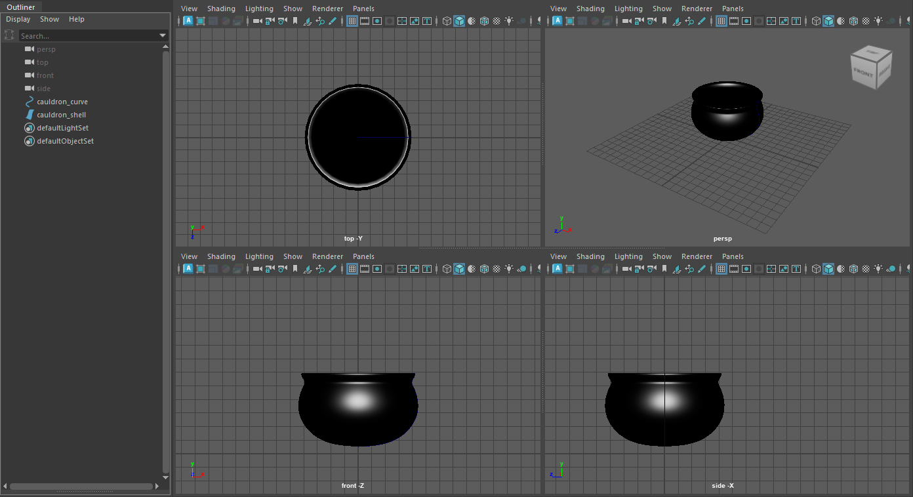Screen dimensions: 913x497
Task: Toggle scene lights in the front viewport toolbar
Action: (x=510, y=269)
